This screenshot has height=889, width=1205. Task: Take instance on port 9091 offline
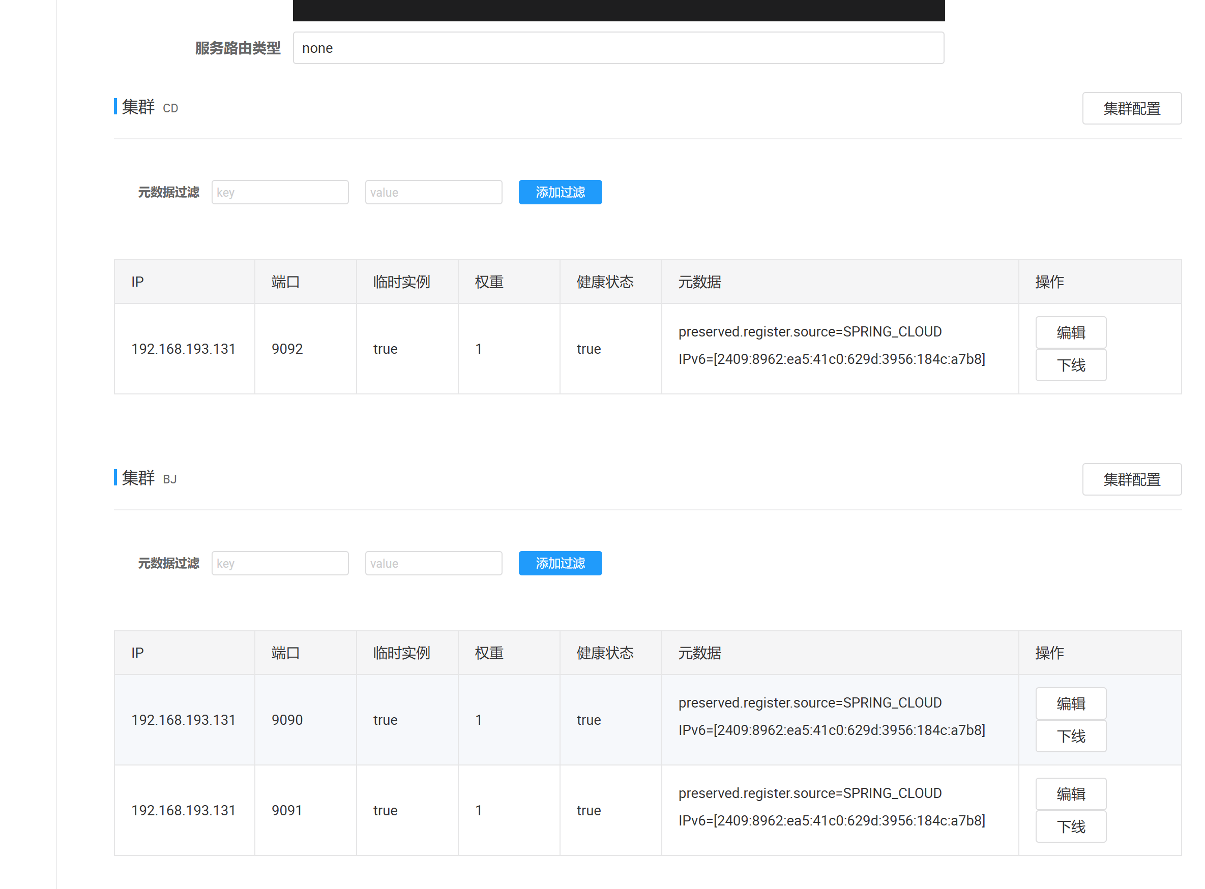click(x=1070, y=826)
